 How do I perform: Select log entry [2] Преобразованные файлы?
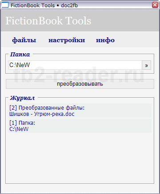click(x=80, y=111)
